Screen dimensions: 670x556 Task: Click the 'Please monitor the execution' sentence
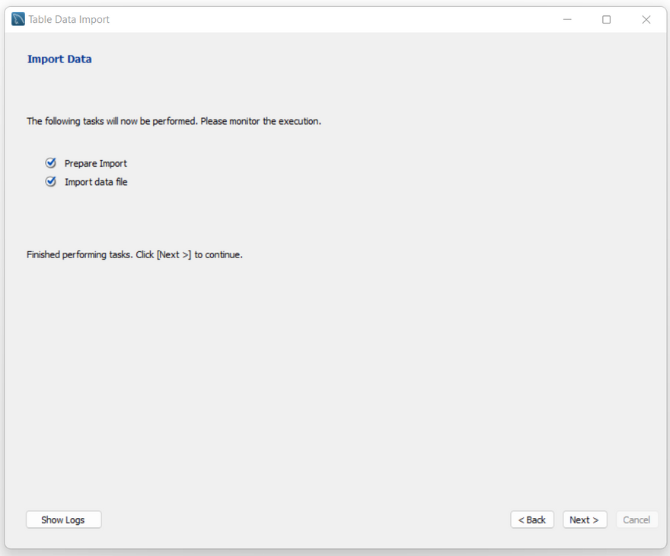[x=260, y=121]
